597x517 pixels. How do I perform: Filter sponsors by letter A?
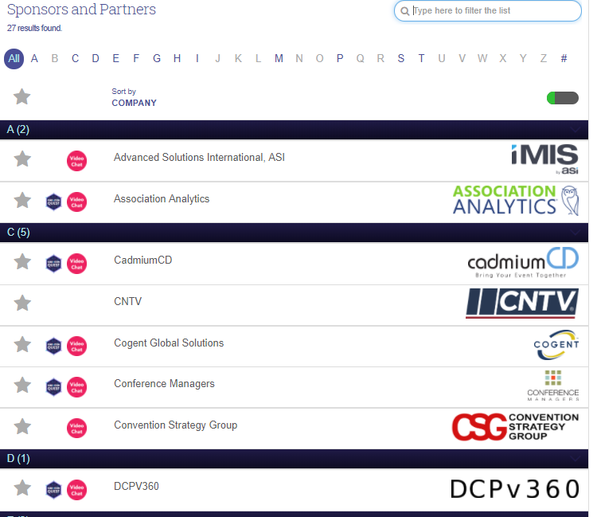(34, 59)
